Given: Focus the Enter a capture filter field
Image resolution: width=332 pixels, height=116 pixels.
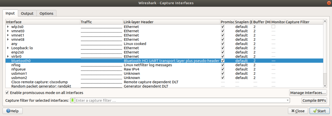Looking at the screenshot, I should pos(180,101).
